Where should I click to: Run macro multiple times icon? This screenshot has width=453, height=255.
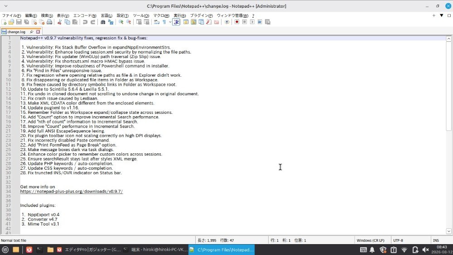(260, 22)
